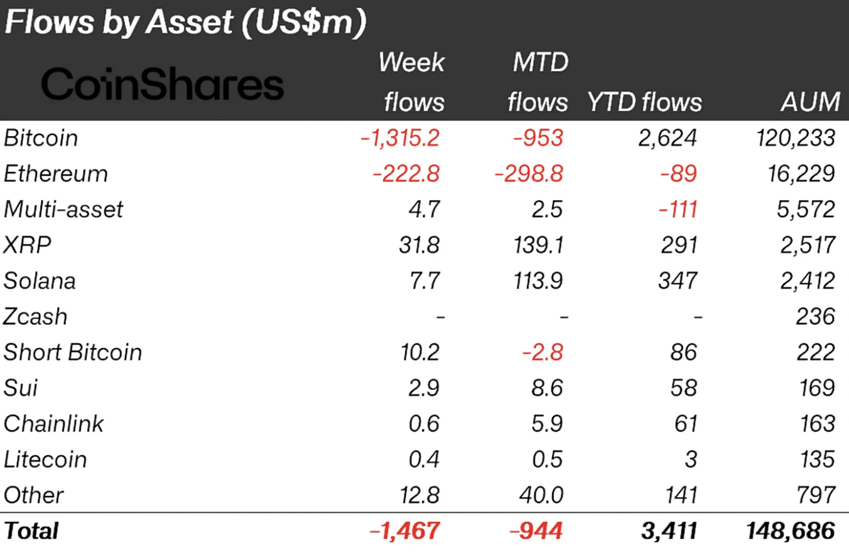Viewport: 849px width, 557px height.
Task: Select the Multi-asset row label
Action: (x=63, y=210)
